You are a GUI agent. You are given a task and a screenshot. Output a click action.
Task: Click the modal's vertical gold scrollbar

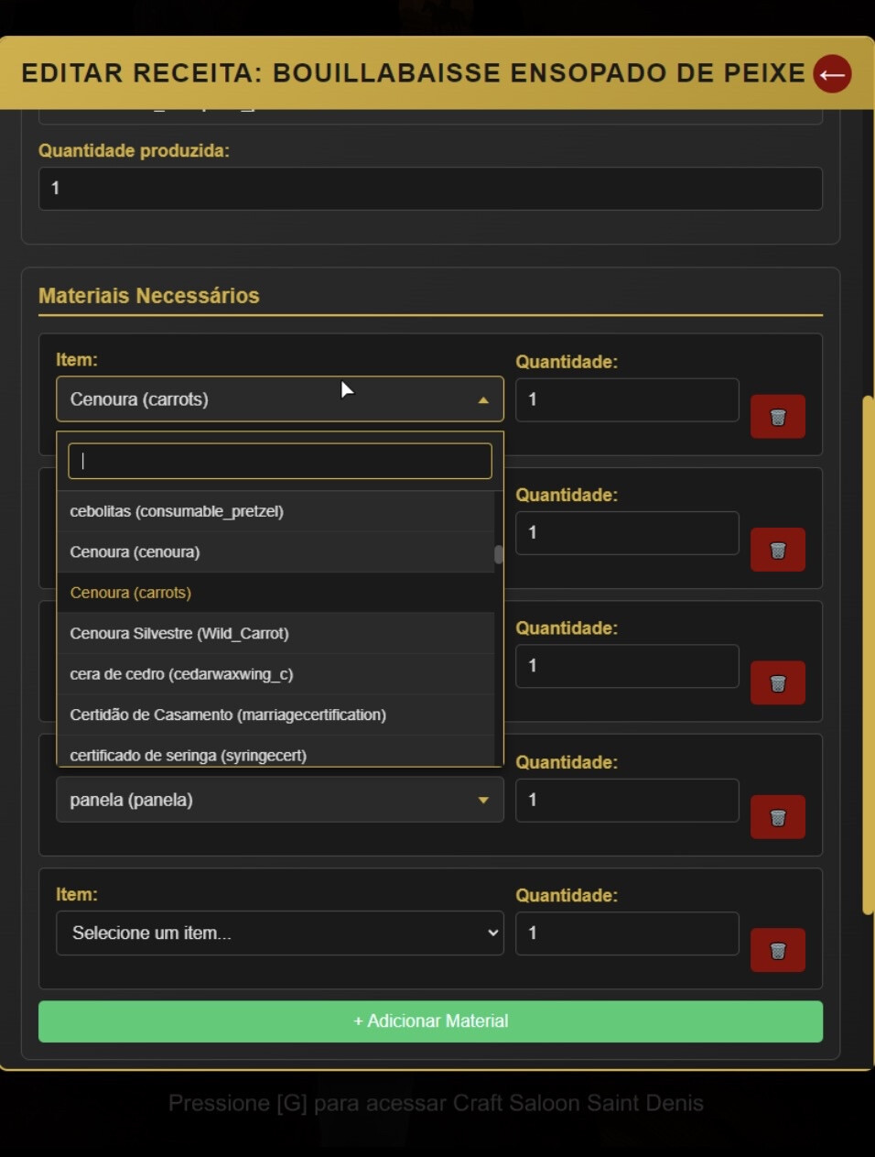pyautogui.click(x=868, y=655)
